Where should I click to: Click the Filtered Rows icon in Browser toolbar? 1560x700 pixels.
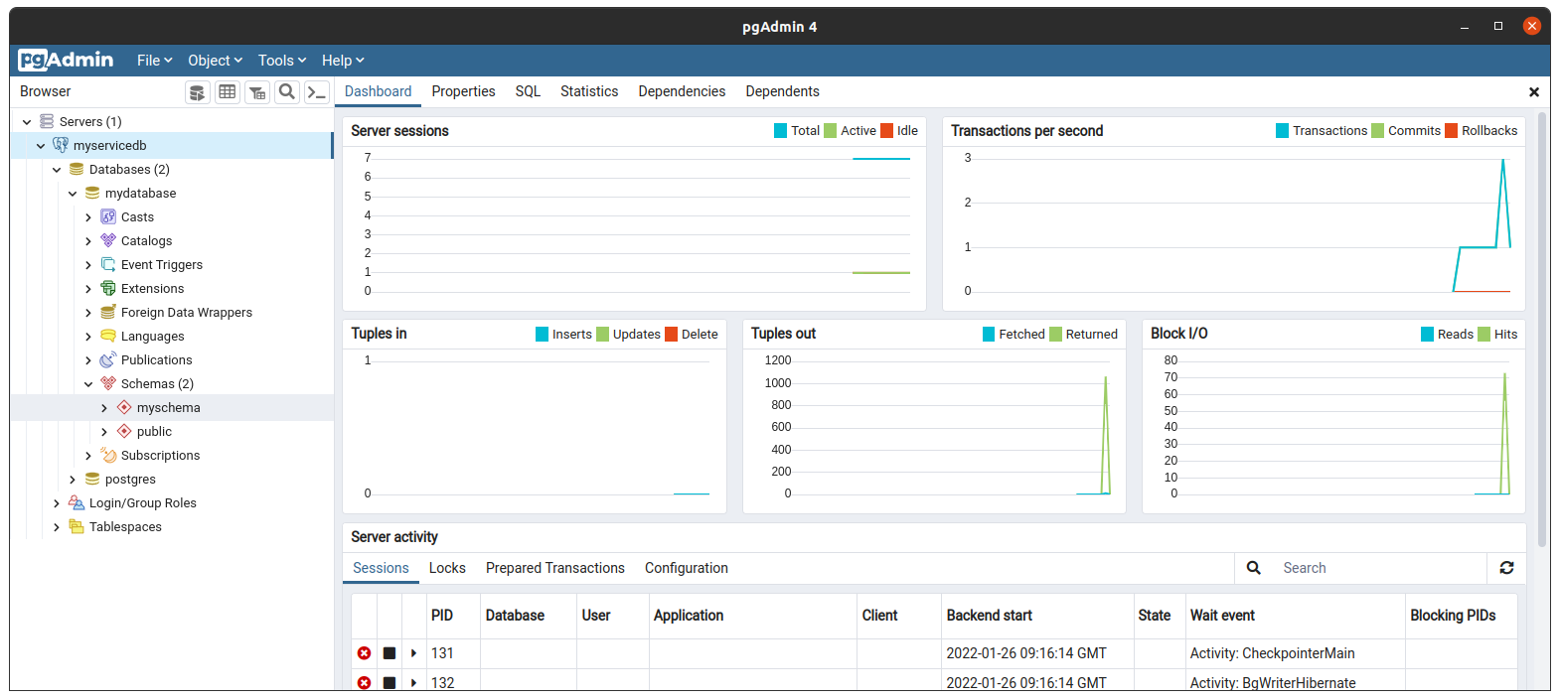point(257,92)
